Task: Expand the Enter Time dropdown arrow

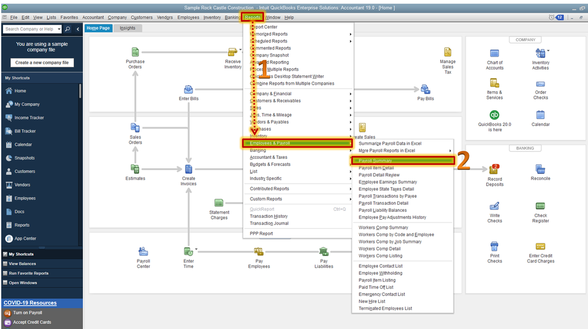Action: 196,249
